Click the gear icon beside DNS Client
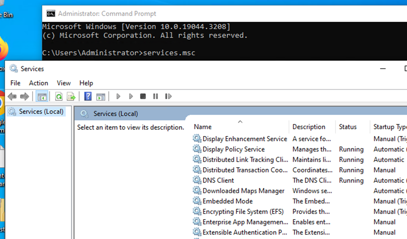407x239 pixels. [197, 180]
